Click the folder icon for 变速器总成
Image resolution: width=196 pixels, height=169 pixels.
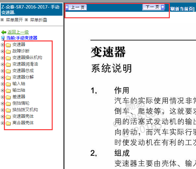(8, 71)
